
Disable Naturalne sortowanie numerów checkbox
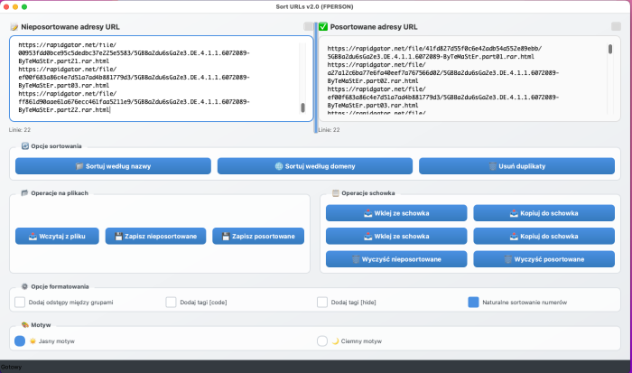473,302
